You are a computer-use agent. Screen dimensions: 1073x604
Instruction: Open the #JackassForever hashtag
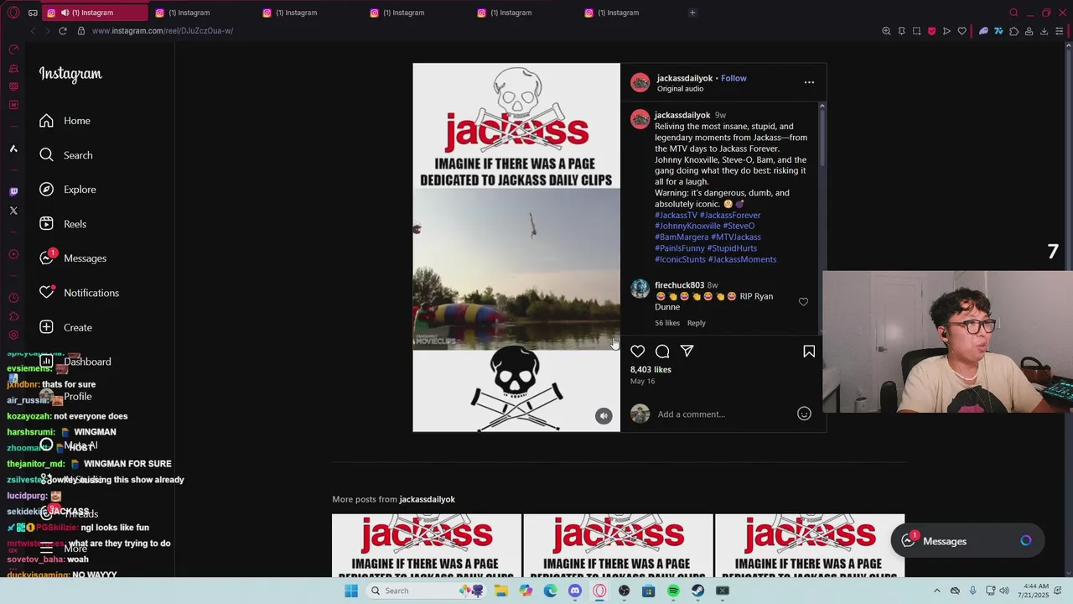coord(730,216)
